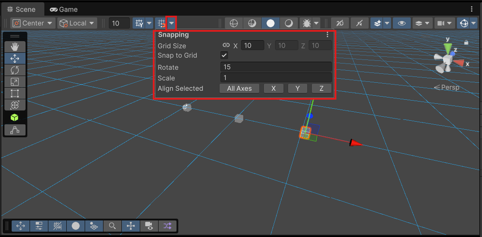Open the Snapping panel three-dot menu
482x237 pixels.
tap(328, 35)
